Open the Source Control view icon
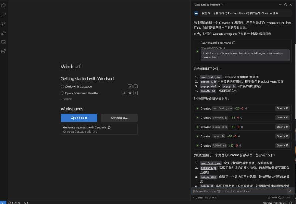Viewport: 296px width, 204px height. tap(3, 24)
